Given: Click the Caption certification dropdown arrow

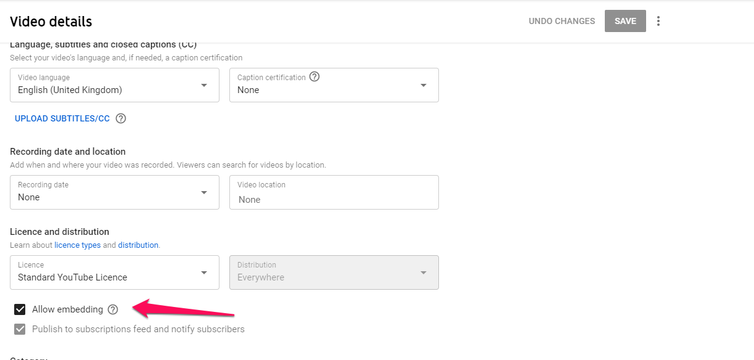Looking at the screenshot, I should coord(424,85).
